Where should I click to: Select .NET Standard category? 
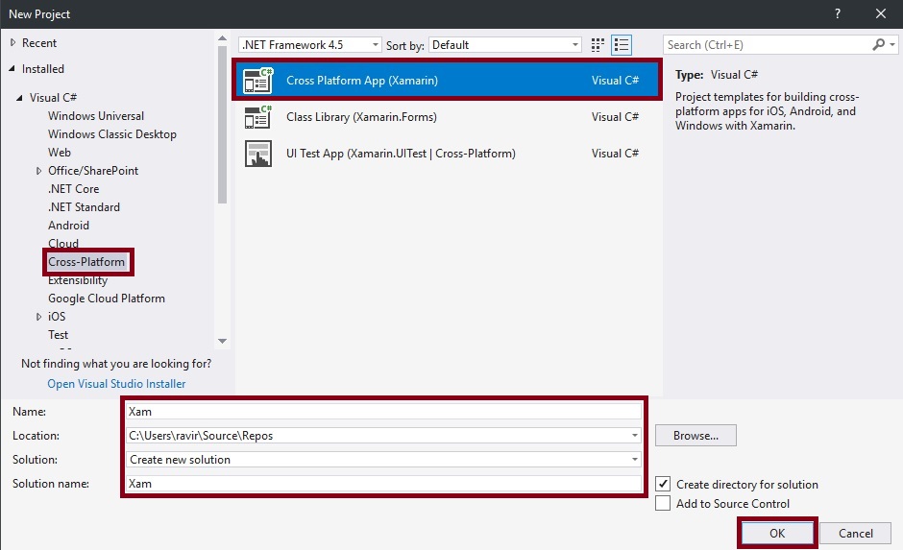[85, 207]
